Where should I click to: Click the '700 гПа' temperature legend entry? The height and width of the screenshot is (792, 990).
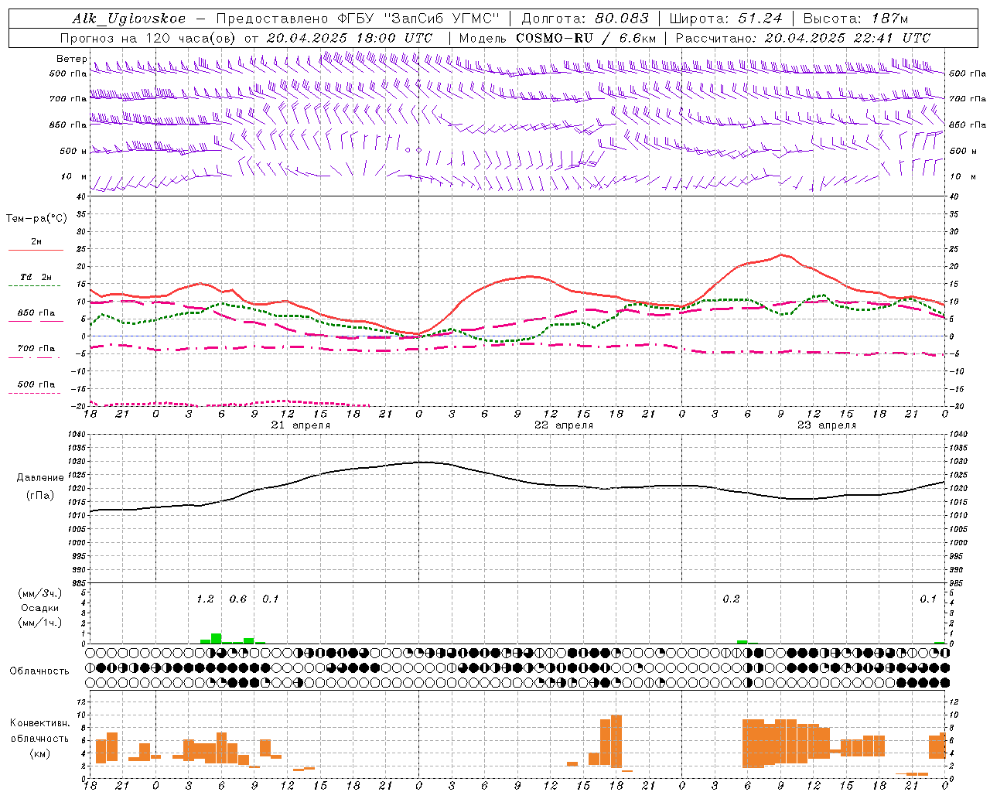point(36,349)
